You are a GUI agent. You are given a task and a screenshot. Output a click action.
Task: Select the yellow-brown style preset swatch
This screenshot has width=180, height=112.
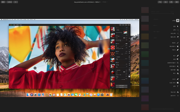click(145, 36)
